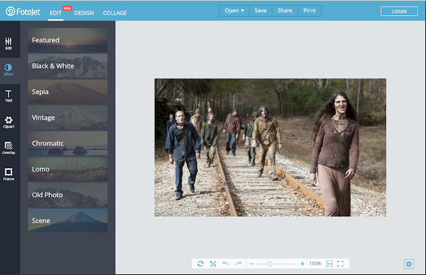The height and width of the screenshot is (275, 426).
Task: Expand the Sepia effects category
Action: (68, 92)
